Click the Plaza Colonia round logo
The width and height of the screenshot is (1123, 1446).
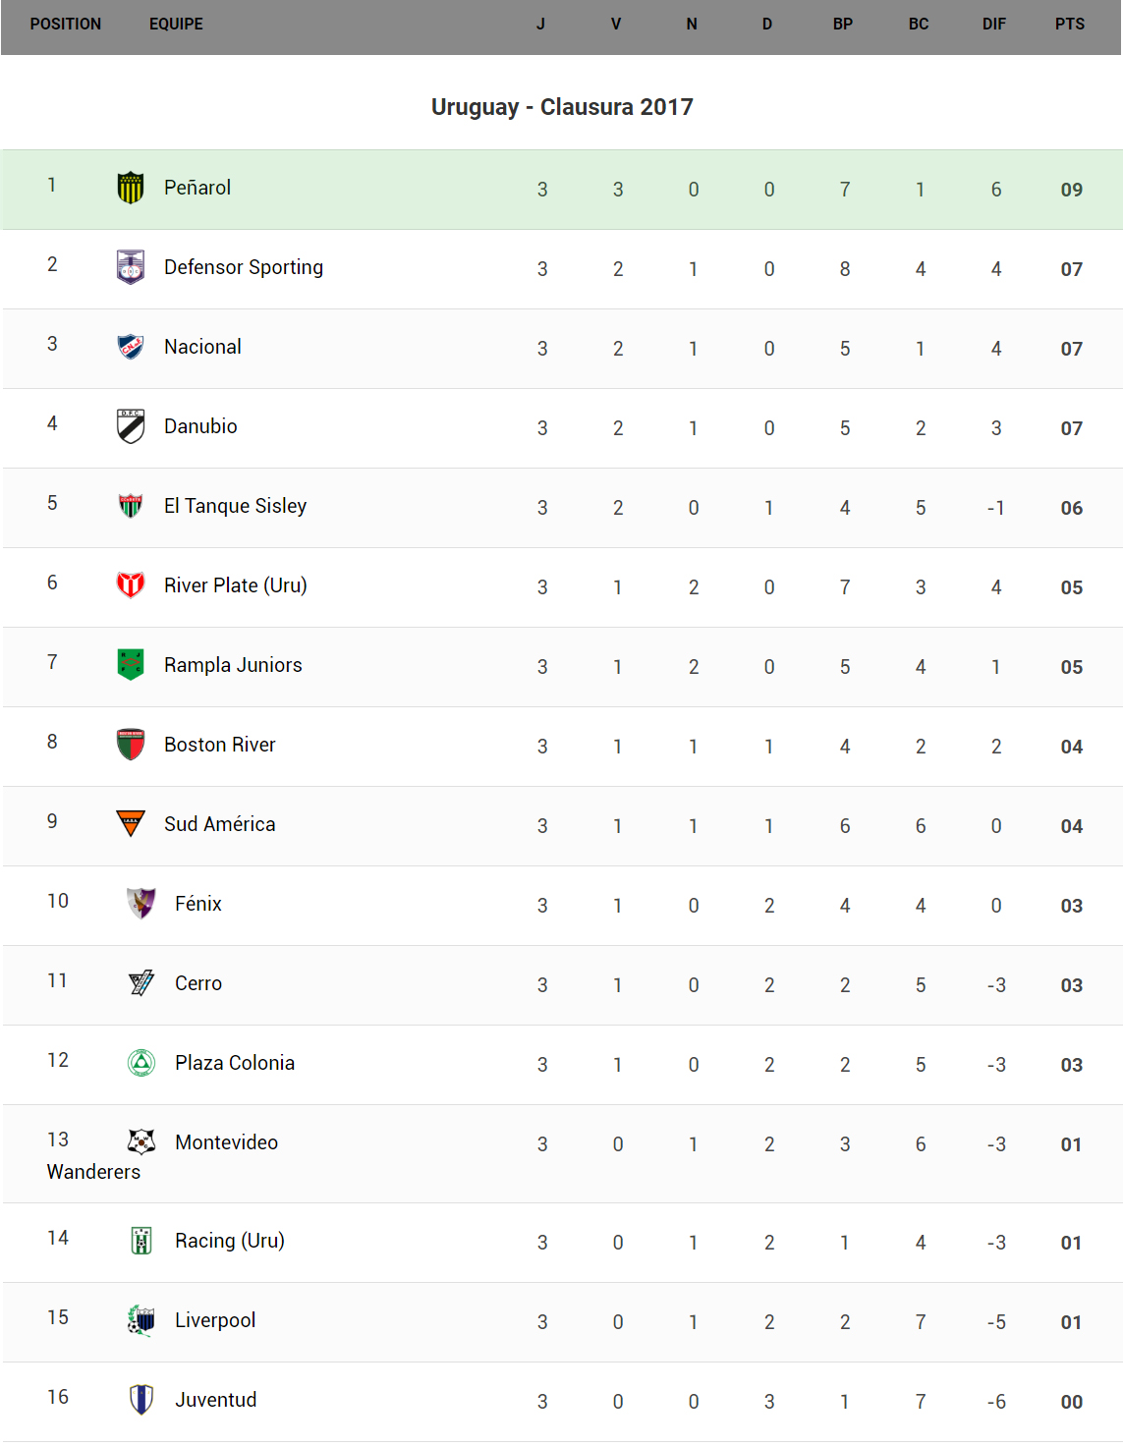141,1063
